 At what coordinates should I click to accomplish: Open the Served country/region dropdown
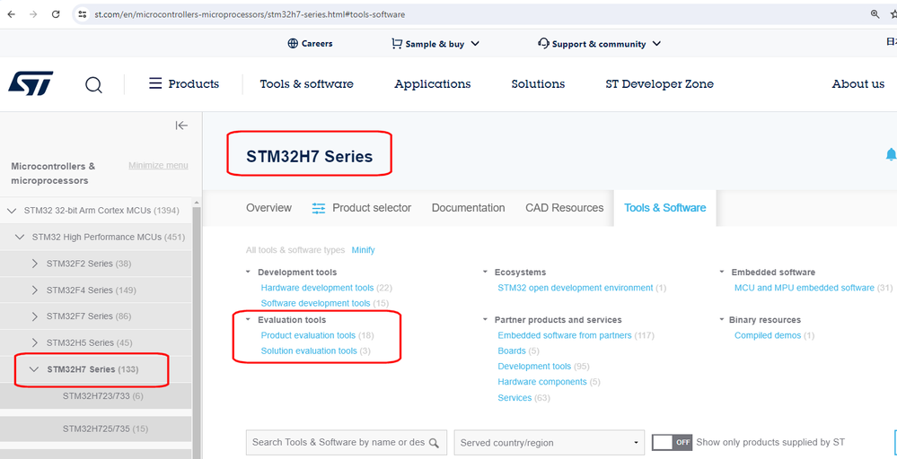tap(550, 443)
